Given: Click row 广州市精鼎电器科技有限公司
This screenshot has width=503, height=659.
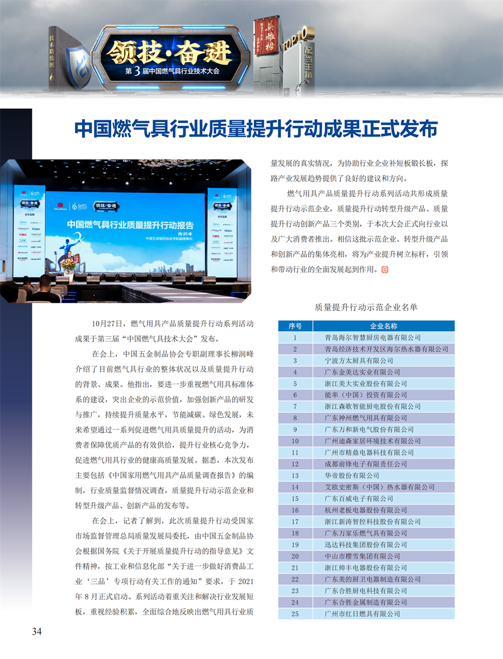Looking at the screenshot, I should [366, 452].
